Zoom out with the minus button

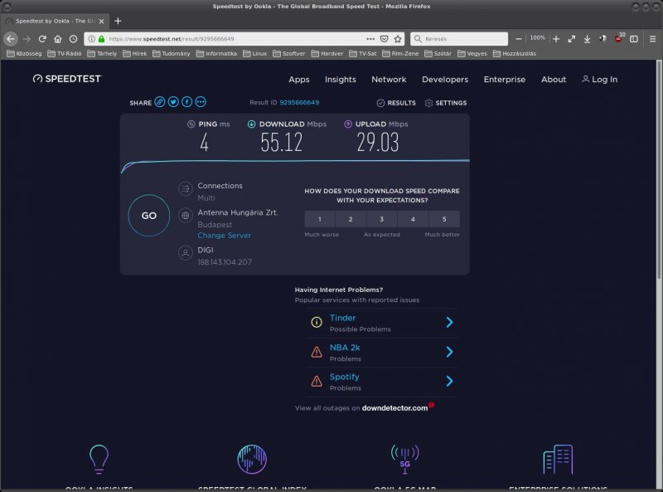tap(519, 39)
